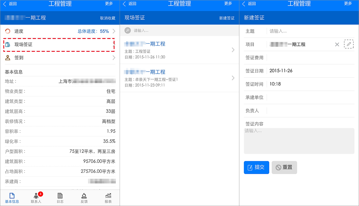The image size is (359, 206).
Task: Click the 绿化率 value 35.5%
Action: pos(109,141)
